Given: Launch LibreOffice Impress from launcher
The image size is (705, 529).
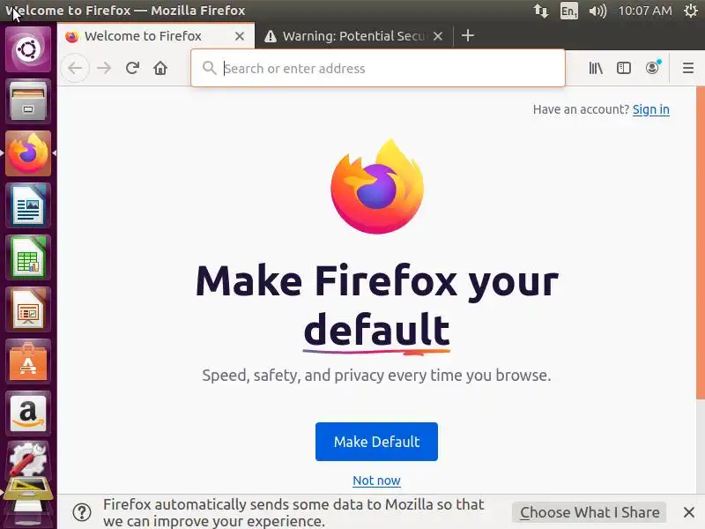Looking at the screenshot, I should coord(28,309).
